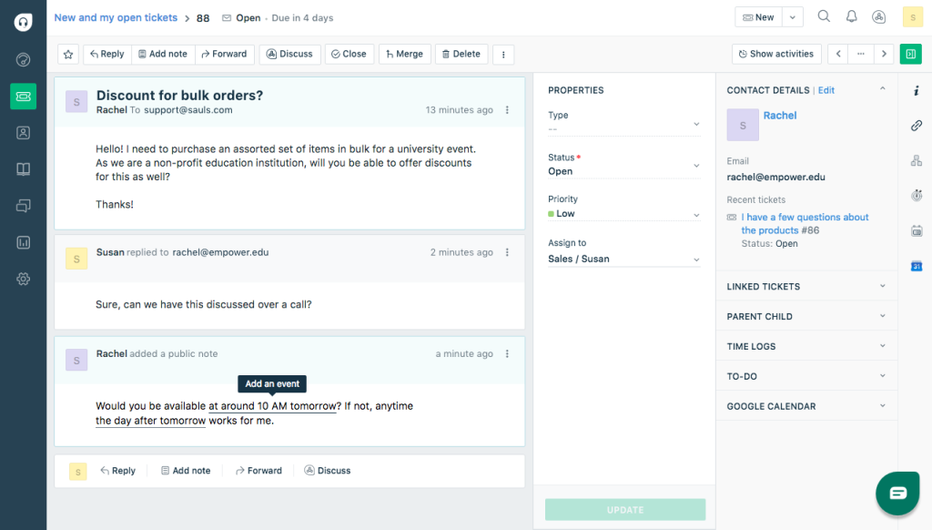Open options menu on Rachel's first message
The height and width of the screenshot is (530, 932).
point(507,109)
